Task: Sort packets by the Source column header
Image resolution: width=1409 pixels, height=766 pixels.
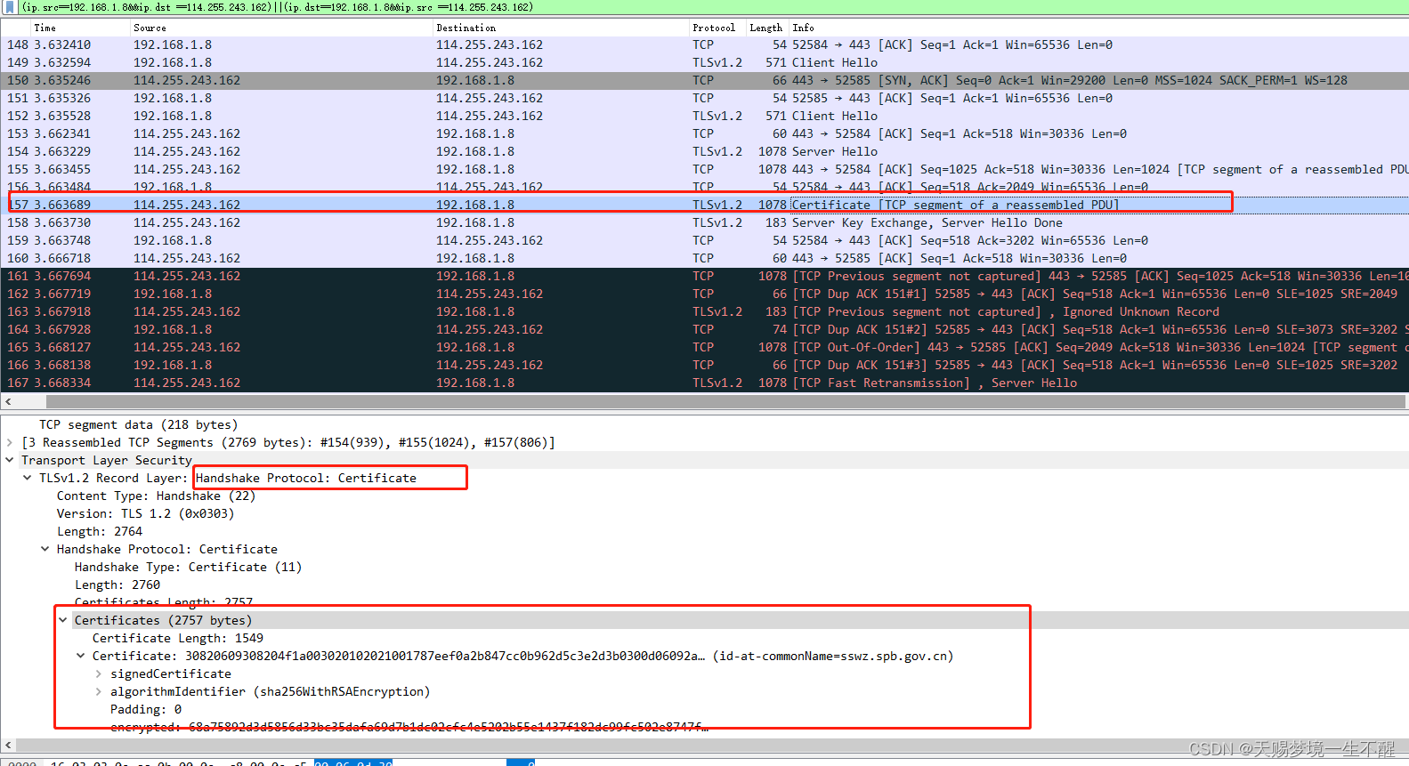Action: pyautogui.click(x=150, y=28)
